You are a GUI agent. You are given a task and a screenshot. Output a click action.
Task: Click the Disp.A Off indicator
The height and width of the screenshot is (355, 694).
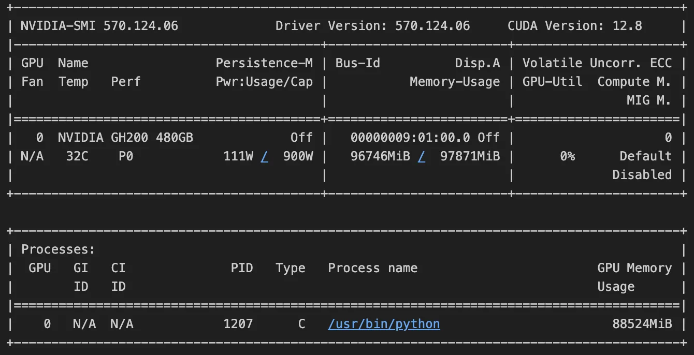coord(489,138)
